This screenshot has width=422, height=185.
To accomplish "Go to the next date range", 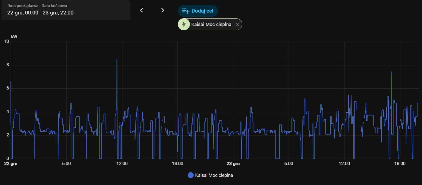I will [x=162, y=10].
